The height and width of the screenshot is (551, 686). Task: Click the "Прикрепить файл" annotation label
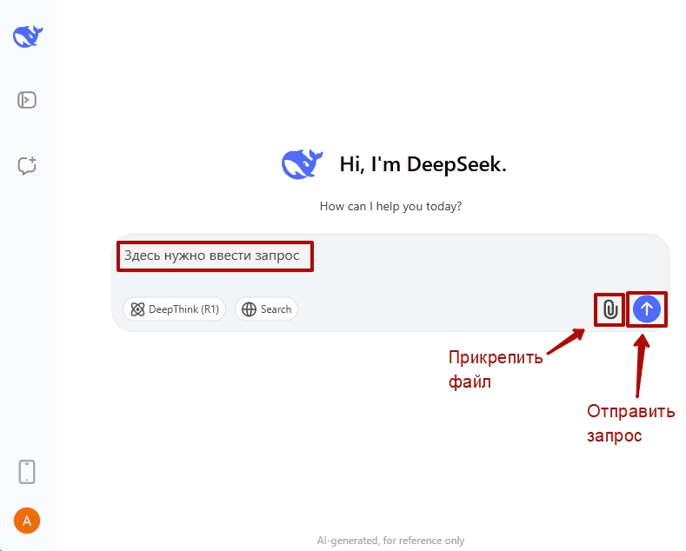(x=495, y=369)
